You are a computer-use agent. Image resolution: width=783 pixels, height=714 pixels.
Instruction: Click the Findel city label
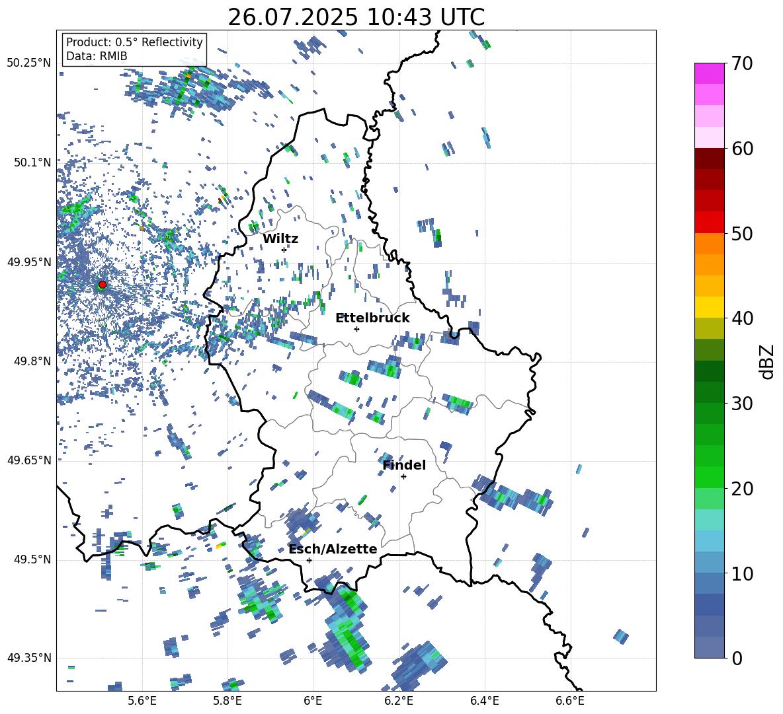click(405, 465)
